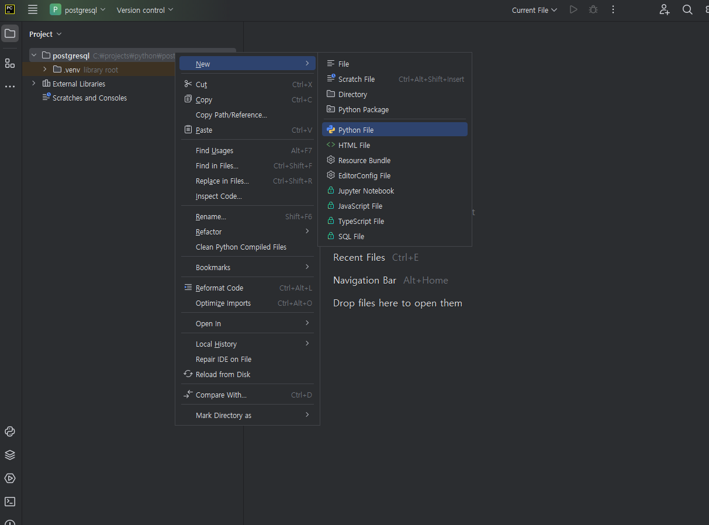Open the Project view dropdown
The width and height of the screenshot is (709, 525).
[x=46, y=34]
